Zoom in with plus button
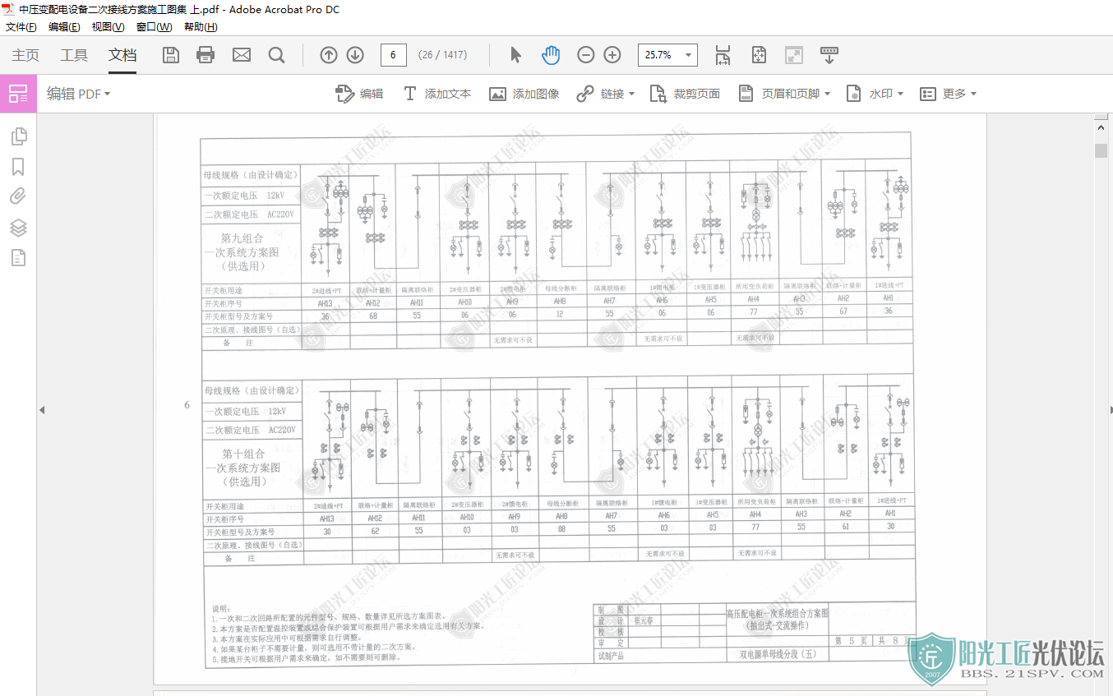 click(x=612, y=55)
